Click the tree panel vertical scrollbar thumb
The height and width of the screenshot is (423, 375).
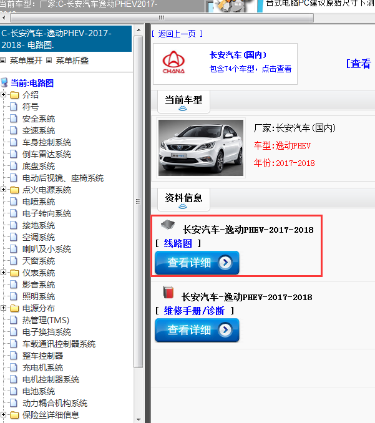(x=139, y=202)
